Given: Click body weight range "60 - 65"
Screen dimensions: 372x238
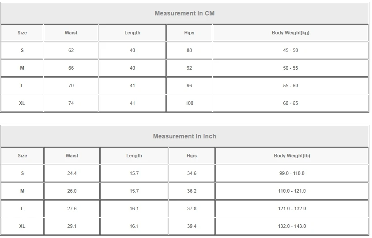Looking at the screenshot, I should coord(290,104).
